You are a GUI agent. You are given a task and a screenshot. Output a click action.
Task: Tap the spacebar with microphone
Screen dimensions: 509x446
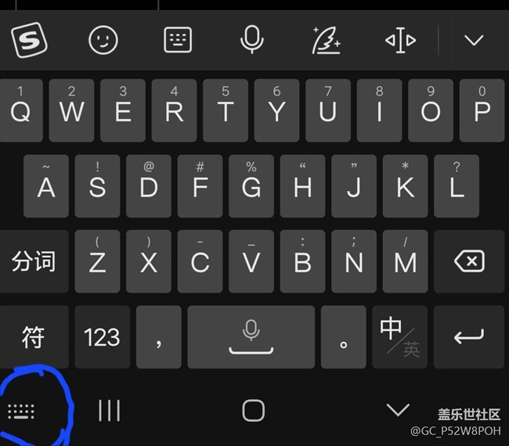click(251, 336)
